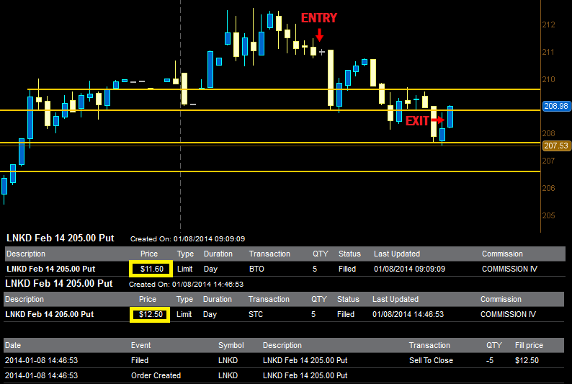This screenshot has height=384, width=572.
Task: Click the Date column header
Action: [x=13, y=345]
